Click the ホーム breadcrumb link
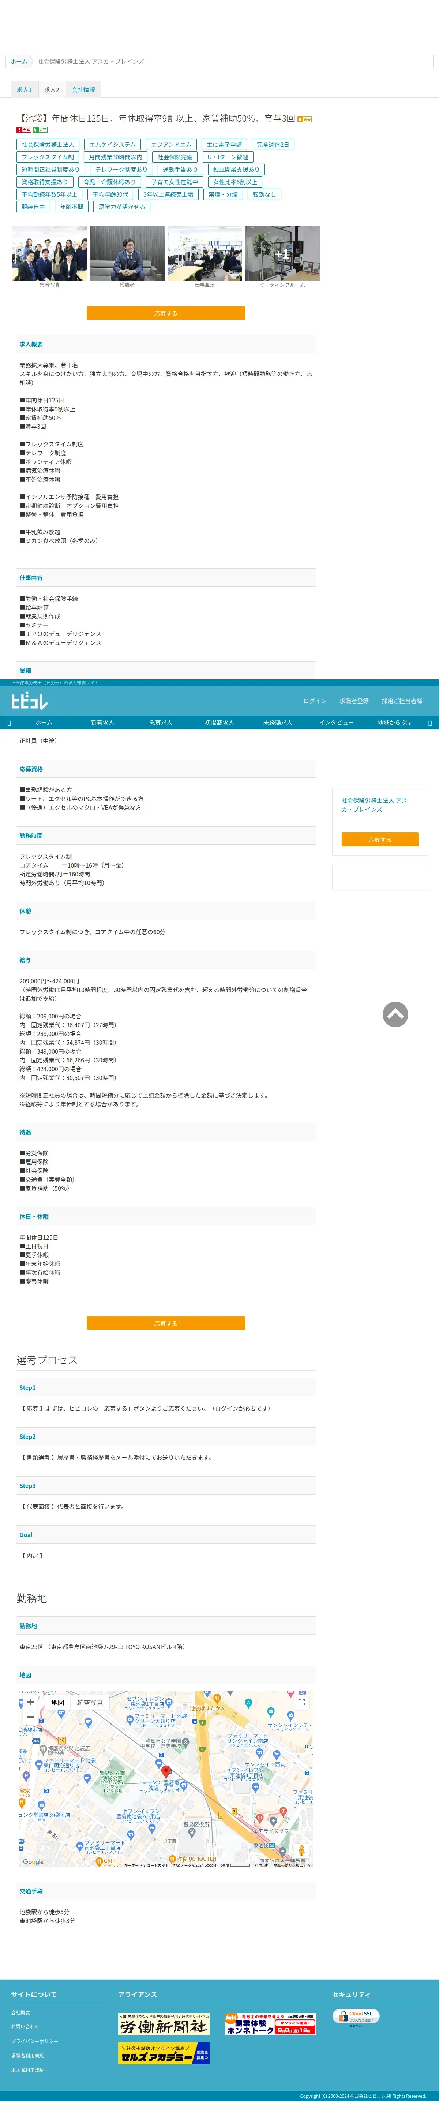This screenshot has width=439, height=2101. 19,62
